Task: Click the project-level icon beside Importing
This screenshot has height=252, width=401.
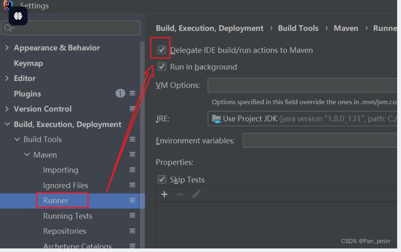Action: [132, 170]
